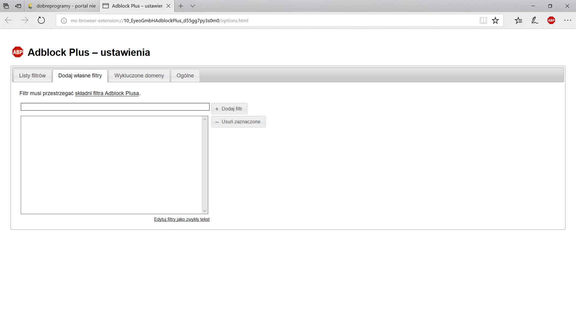Show site information icon in address bar

[x=64, y=20]
